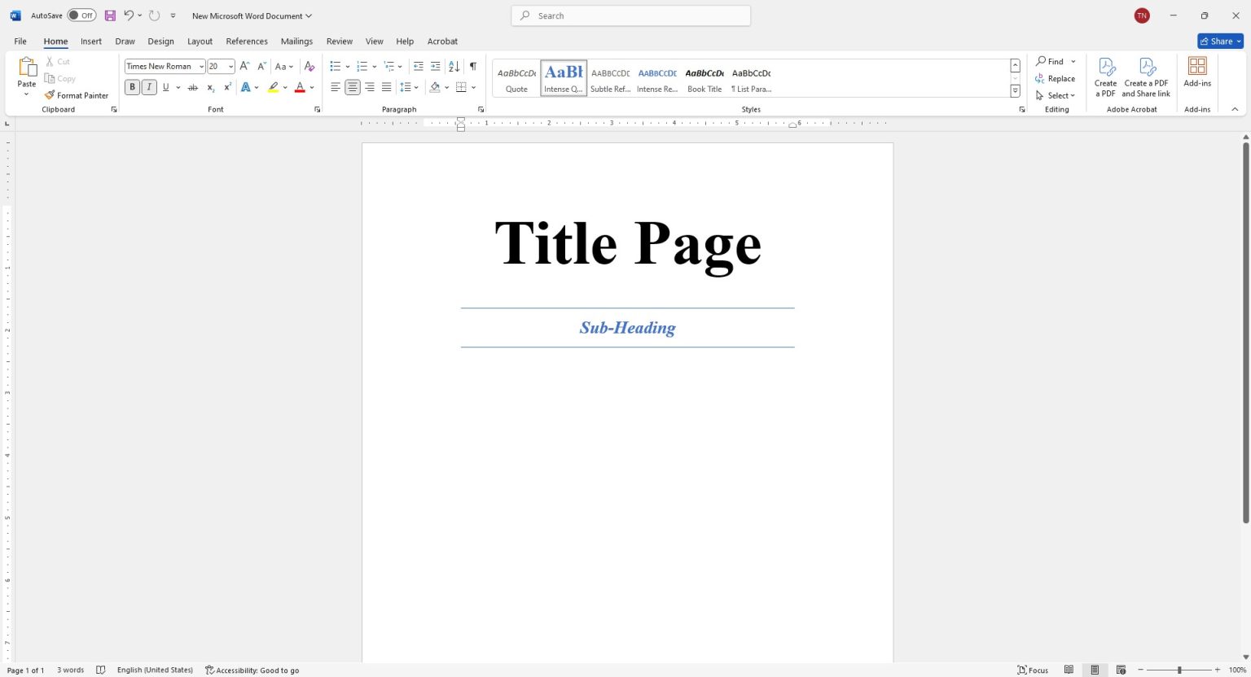Viewport: 1251px width, 677px height.
Task: Click in the Search box
Action: tap(631, 15)
